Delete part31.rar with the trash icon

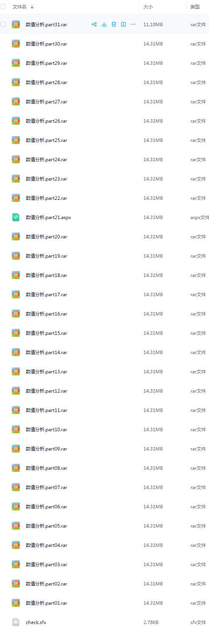coord(114,24)
